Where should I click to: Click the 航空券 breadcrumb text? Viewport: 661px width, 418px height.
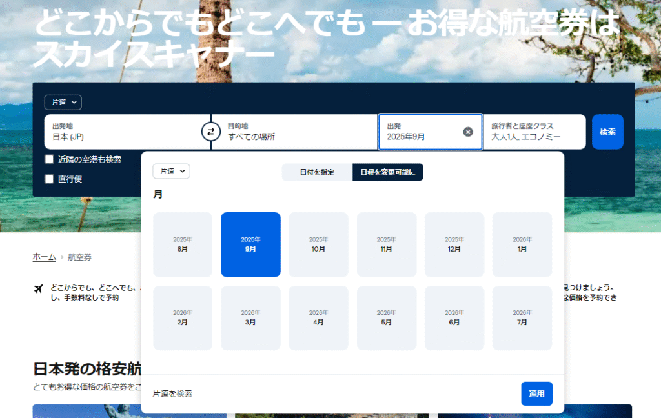(79, 257)
